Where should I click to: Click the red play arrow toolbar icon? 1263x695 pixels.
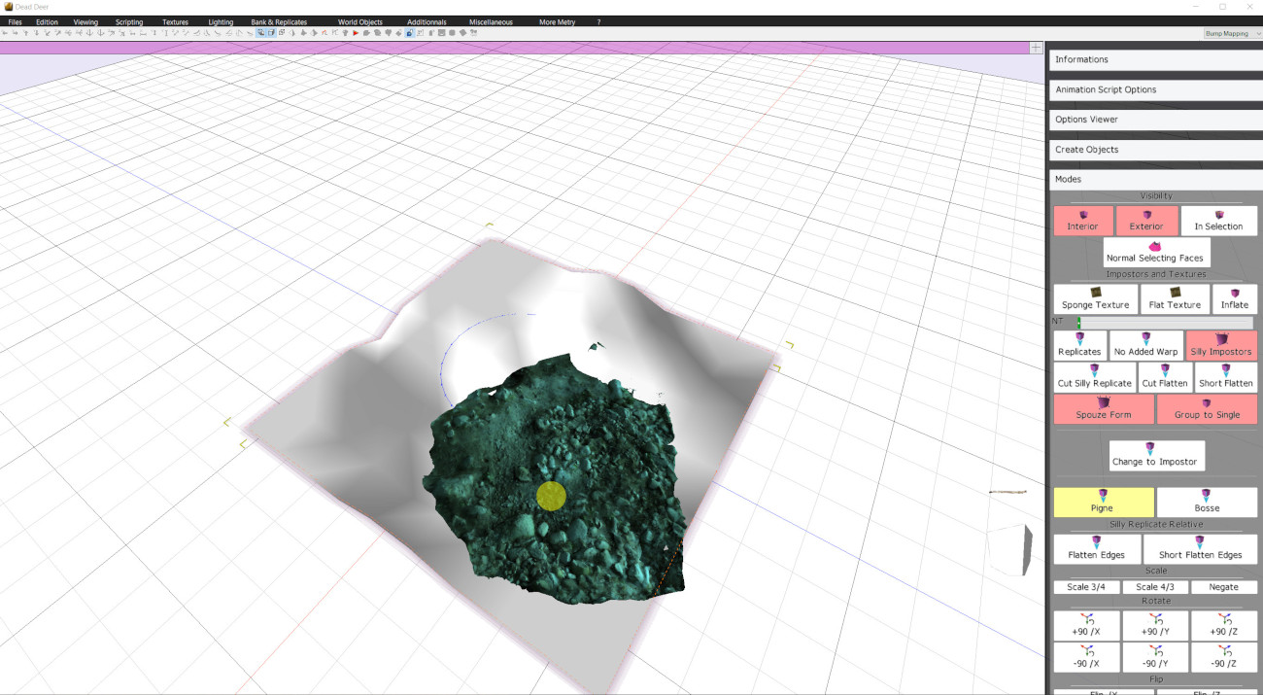pos(356,33)
